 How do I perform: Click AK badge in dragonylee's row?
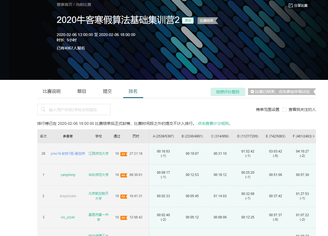[124, 196]
